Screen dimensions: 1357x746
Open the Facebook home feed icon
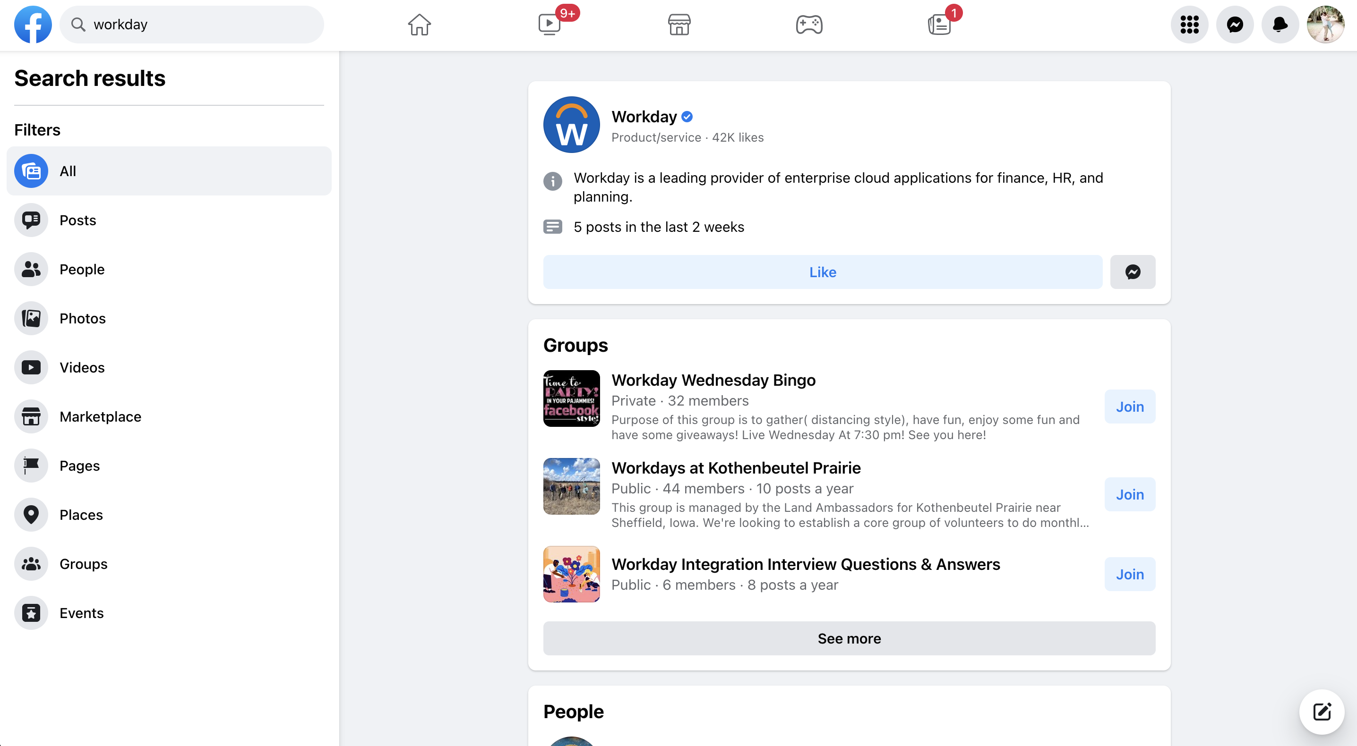(x=419, y=24)
